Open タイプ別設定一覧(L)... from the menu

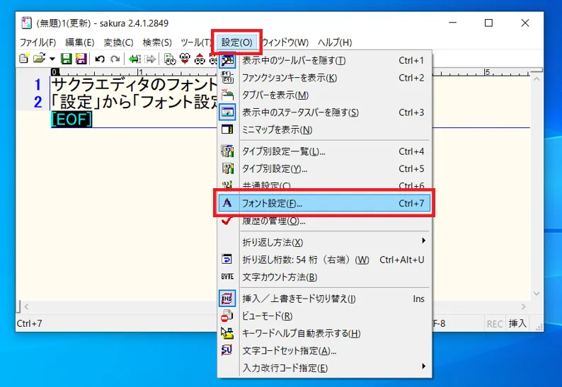(x=324, y=151)
